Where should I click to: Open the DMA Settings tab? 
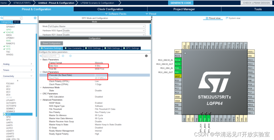click(112, 48)
